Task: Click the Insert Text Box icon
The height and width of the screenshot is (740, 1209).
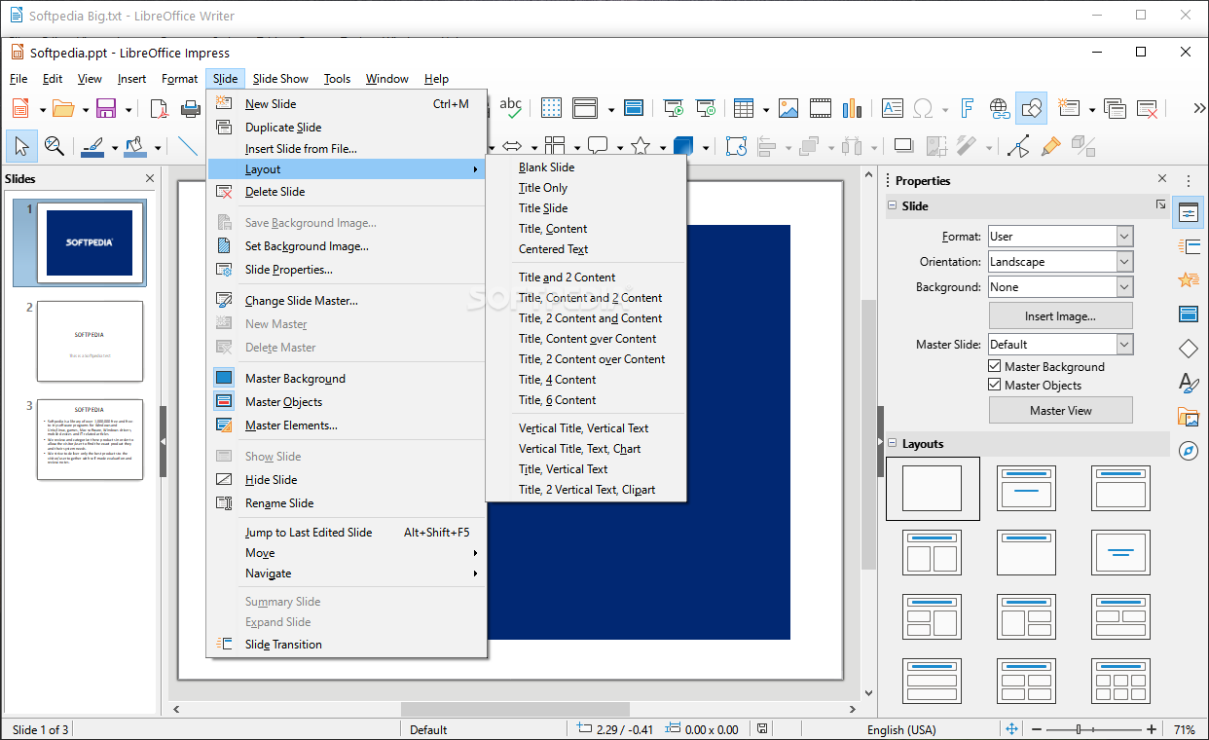Action: (x=892, y=108)
